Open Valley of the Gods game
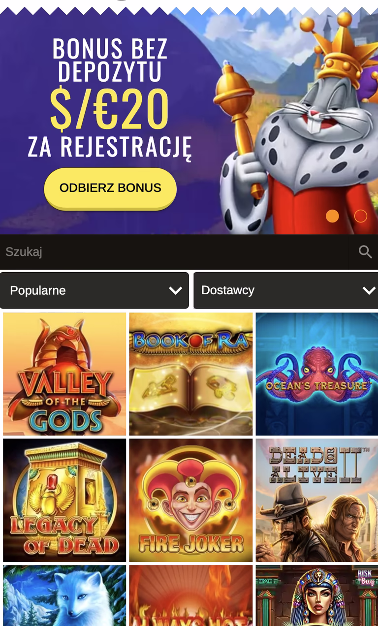 pyautogui.click(x=64, y=374)
